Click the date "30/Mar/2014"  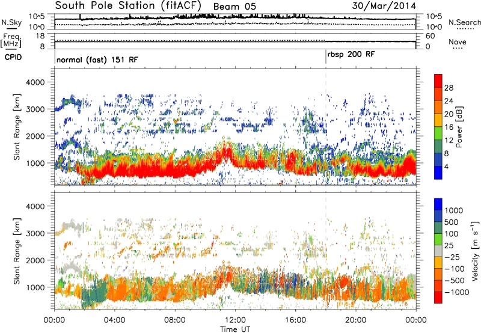coord(384,6)
